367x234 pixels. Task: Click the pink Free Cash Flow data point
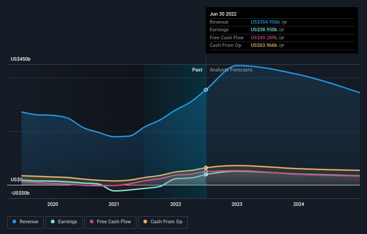click(x=206, y=171)
